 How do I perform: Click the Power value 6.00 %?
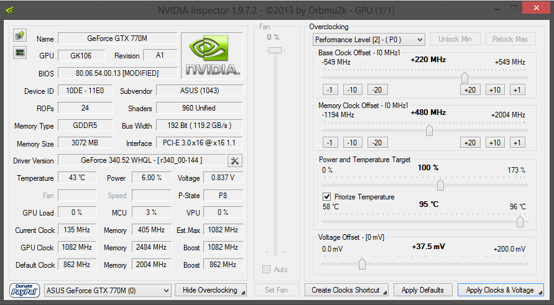tap(152, 178)
